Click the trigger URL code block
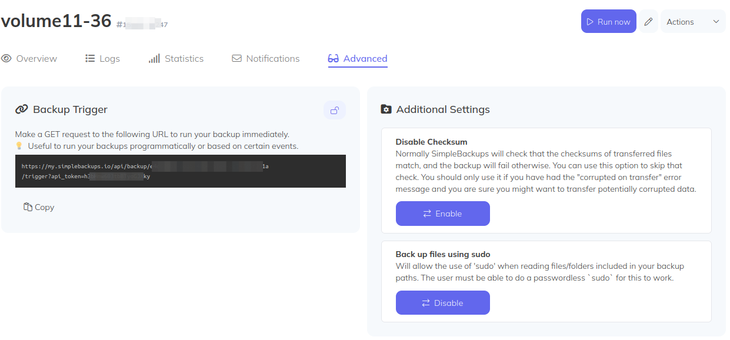 [x=181, y=171]
